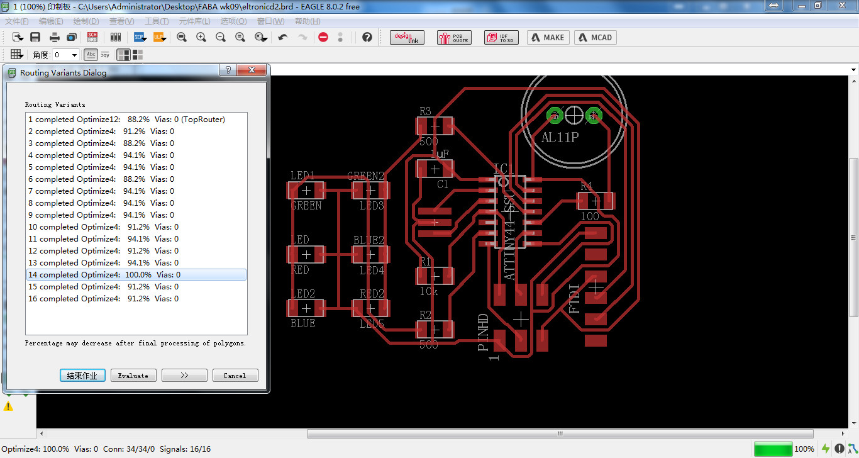Open the grid settings icon
This screenshot has width=859, height=458.
pyautogui.click(x=17, y=55)
